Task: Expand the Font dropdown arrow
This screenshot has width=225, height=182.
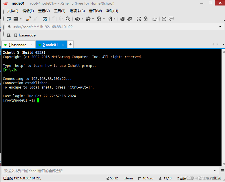Action: pyautogui.click(x=114, y=19)
